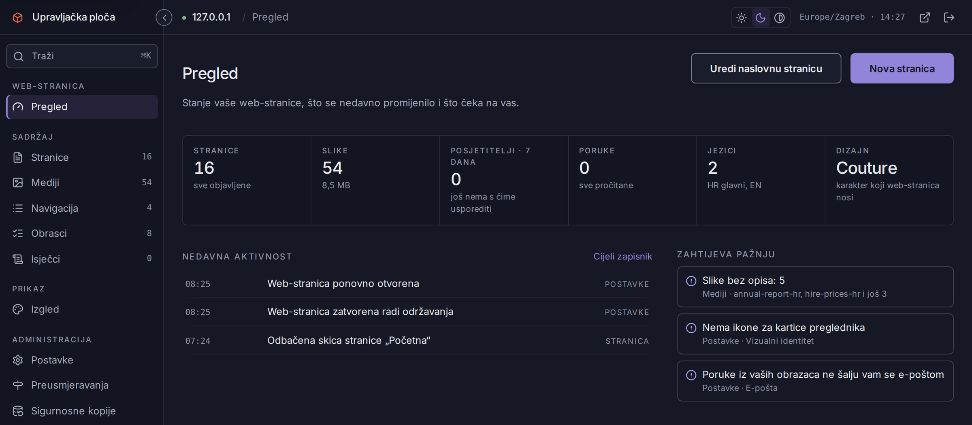The height and width of the screenshot is (425, 972).
Task: Open the Jezici 2 stat card
Action: [761, 180]
